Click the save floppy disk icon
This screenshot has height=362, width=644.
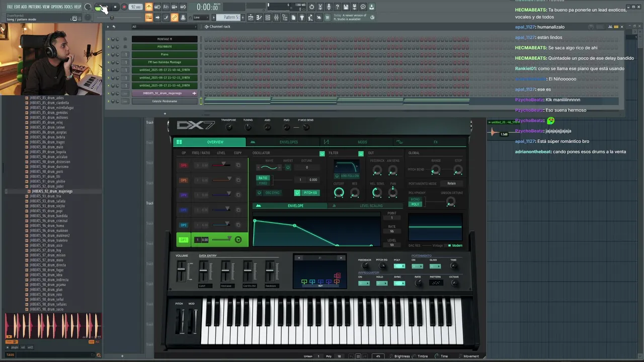point(346,7)
